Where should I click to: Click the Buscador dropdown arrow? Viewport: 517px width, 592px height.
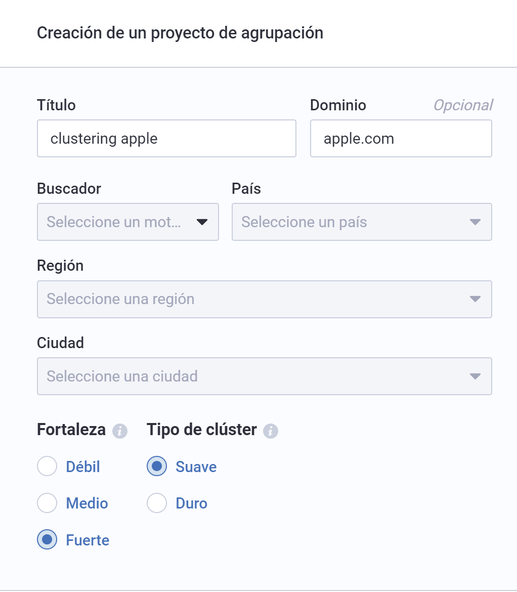202,222
